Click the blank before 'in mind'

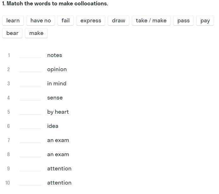30,84
